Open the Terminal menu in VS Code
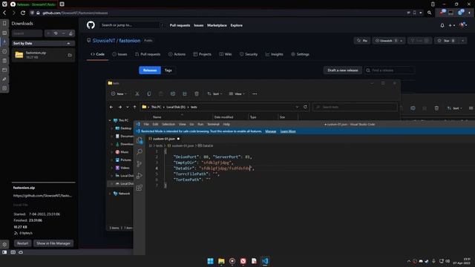The height and width of the screenshot is (267, 475). 213,124
